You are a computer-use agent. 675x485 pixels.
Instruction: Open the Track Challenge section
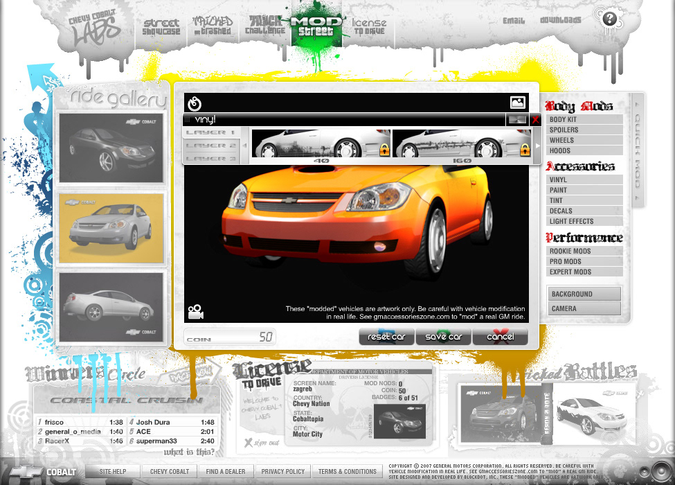point(264,25)
